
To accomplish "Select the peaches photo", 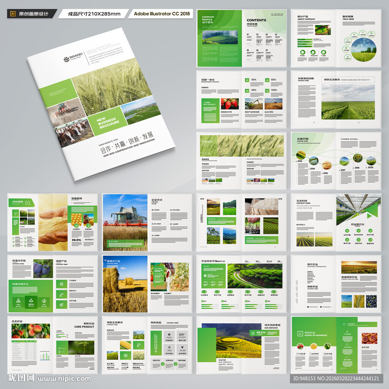I will point(31,331).
